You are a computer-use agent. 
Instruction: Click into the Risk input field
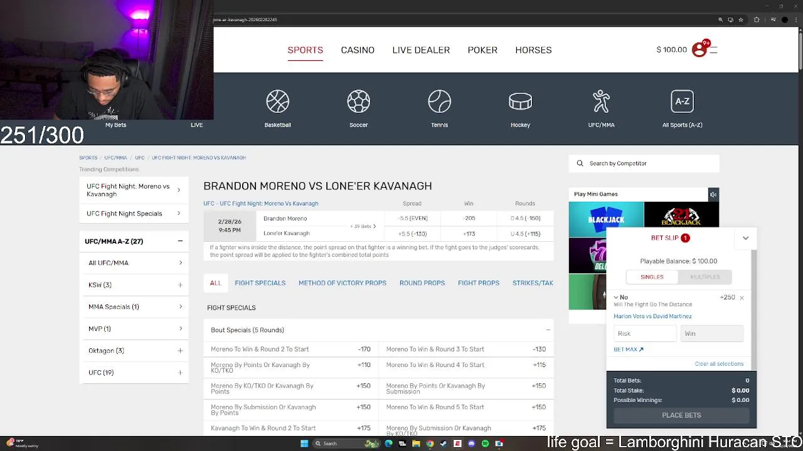645,334
